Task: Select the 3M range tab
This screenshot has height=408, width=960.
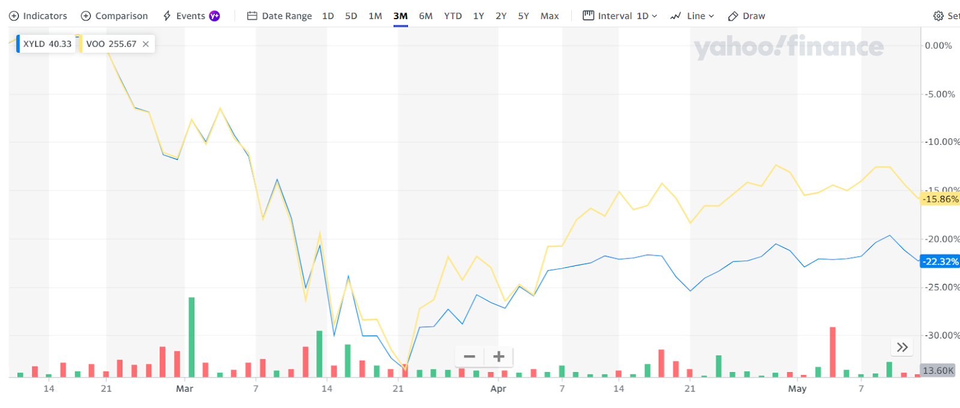Action: [x=401, y=16]
